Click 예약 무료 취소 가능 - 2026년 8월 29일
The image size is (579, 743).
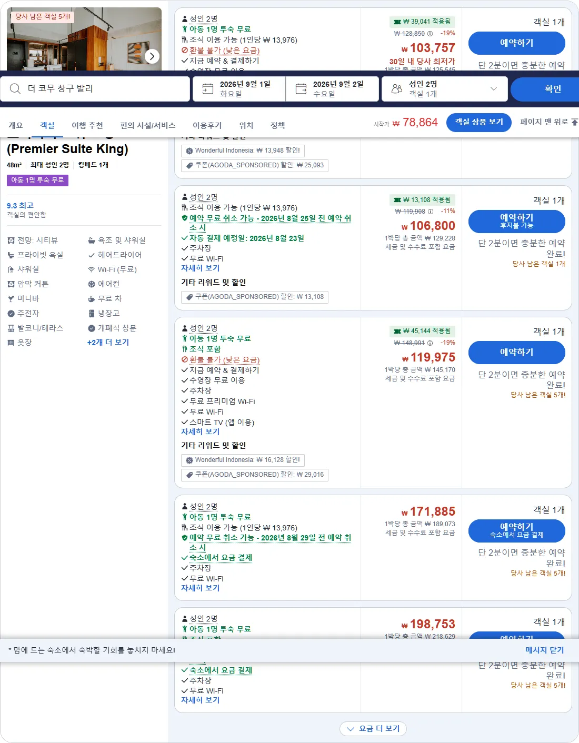[x=270, y=543]
